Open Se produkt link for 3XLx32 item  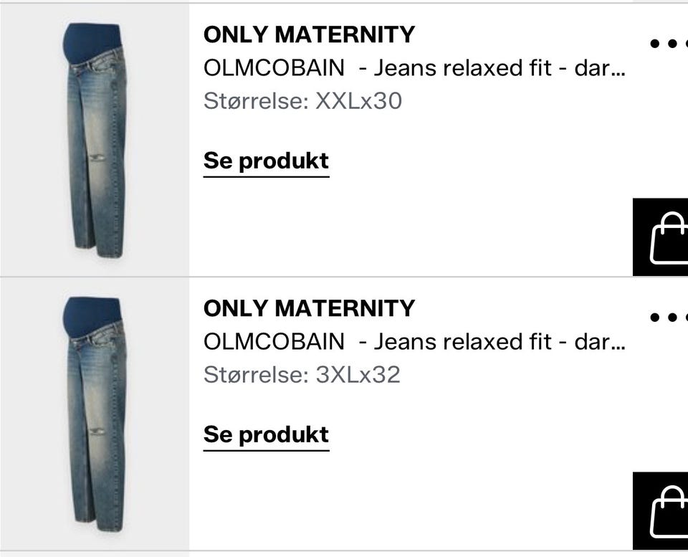[266, 435]
